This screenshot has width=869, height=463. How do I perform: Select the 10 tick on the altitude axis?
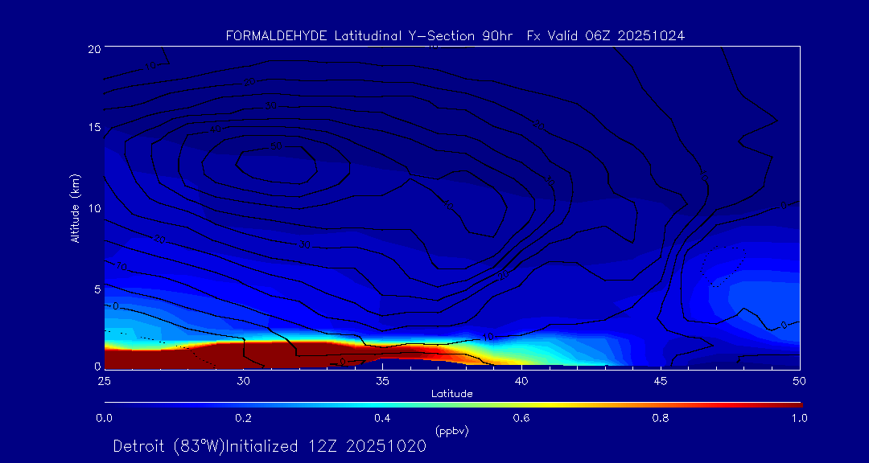pos(93,208)
